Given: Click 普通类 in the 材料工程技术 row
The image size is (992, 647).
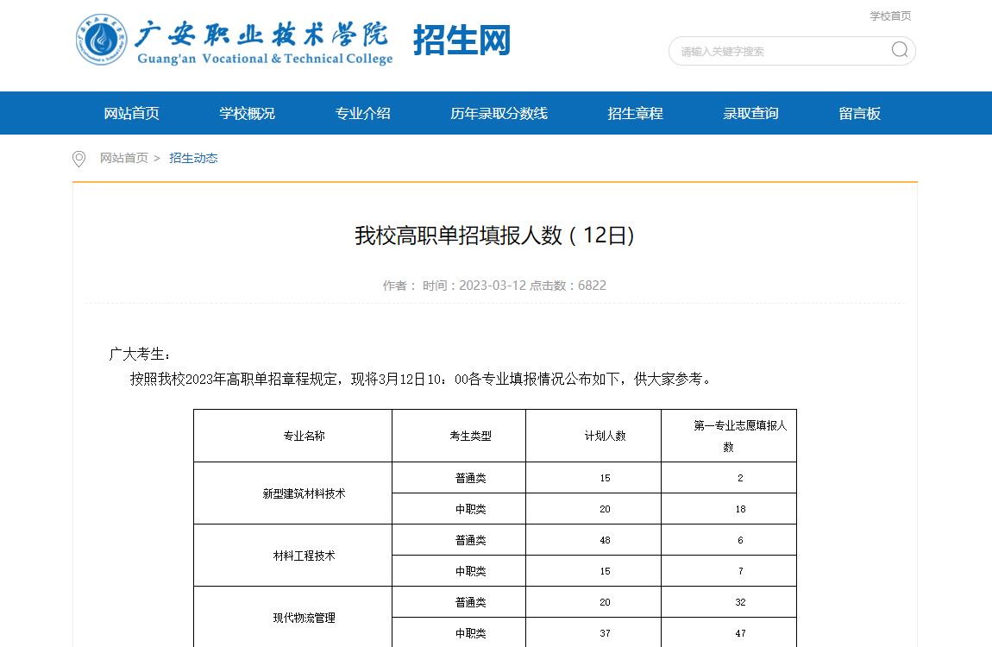Looking at the screenshot, I should (459, 540).
